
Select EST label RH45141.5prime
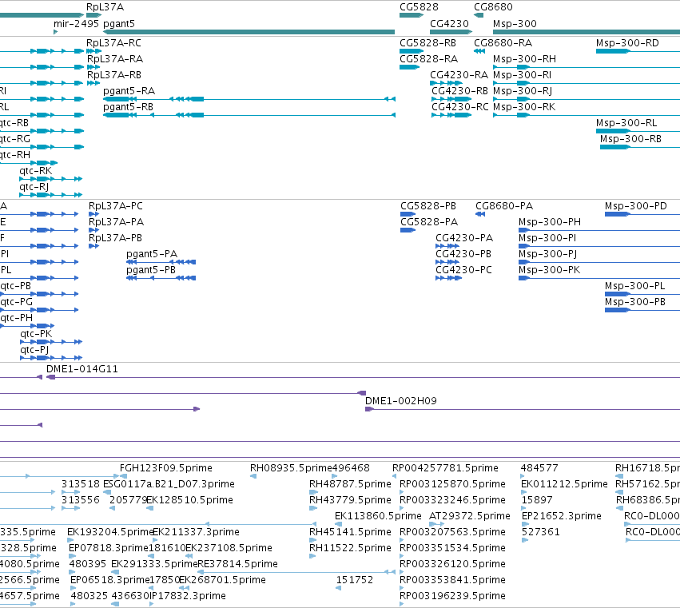tap(350, 532)
